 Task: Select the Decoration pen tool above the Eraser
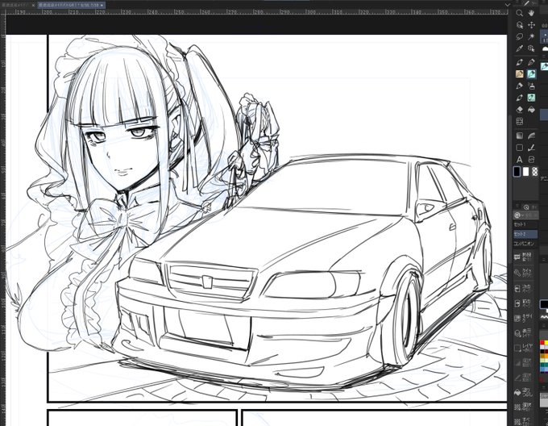(519, 98)
